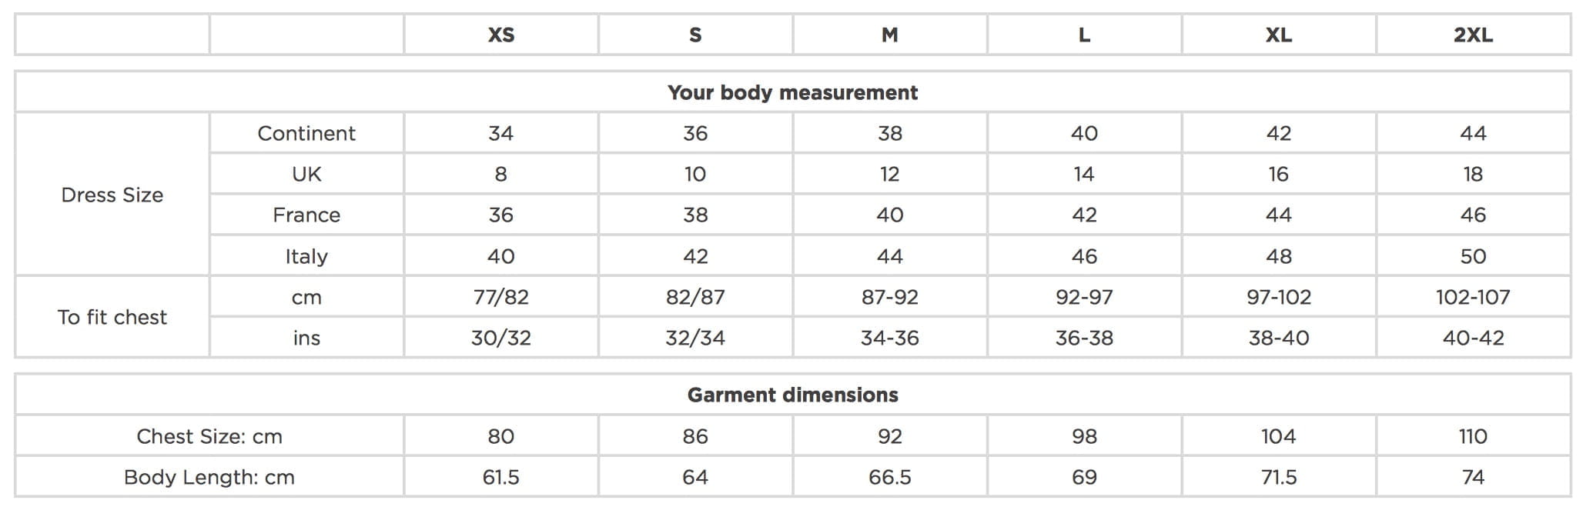Viewport: 1593px width, 520px height.
Task: Click the "Dress Size" row group label
Action: pos(112,195)
